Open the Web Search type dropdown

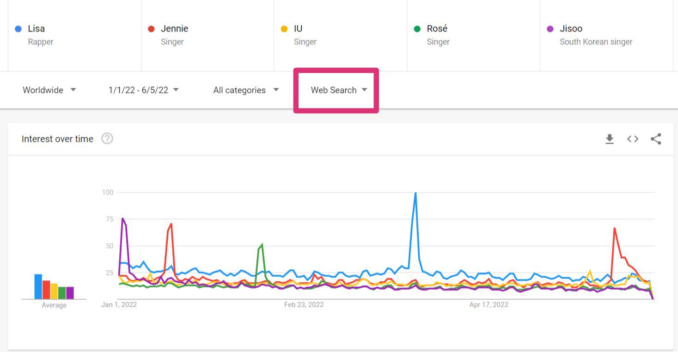(x=339, y=90)
